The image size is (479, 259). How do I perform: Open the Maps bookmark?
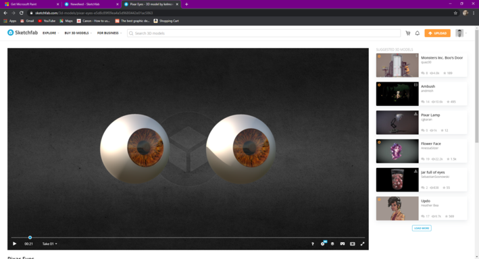click(x=66, y=21)
